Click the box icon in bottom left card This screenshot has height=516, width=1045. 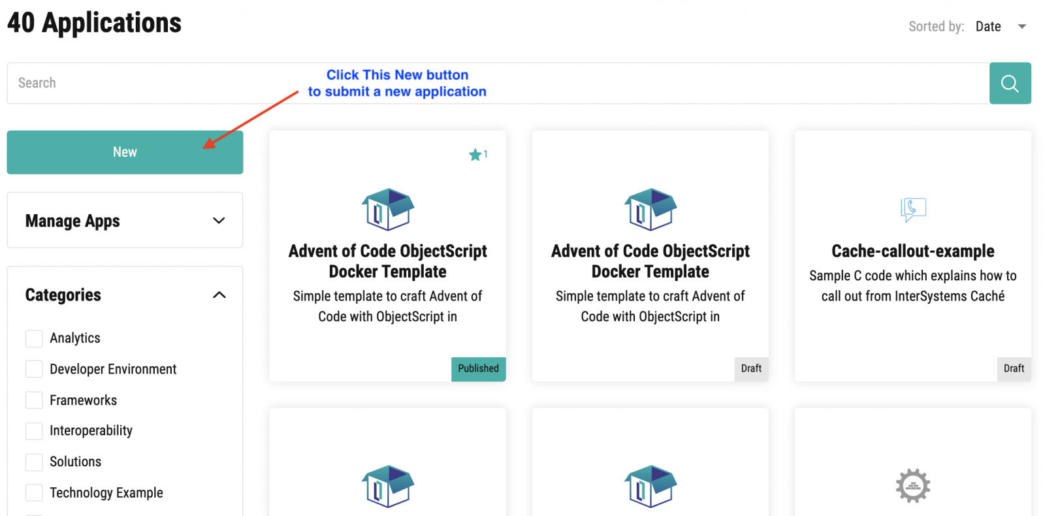click(x=388, y=486)
